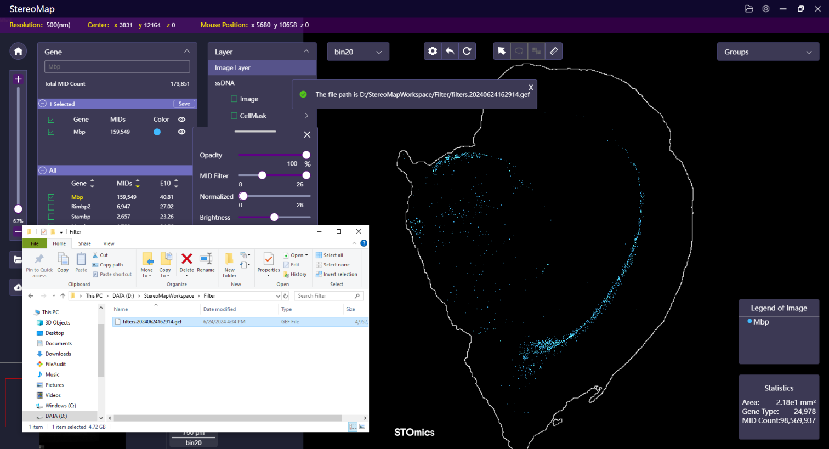Image resolution: width=829 pixels, height=449 pixels.
Task: Click the Brightness slider handle
Action: point(274,217)
